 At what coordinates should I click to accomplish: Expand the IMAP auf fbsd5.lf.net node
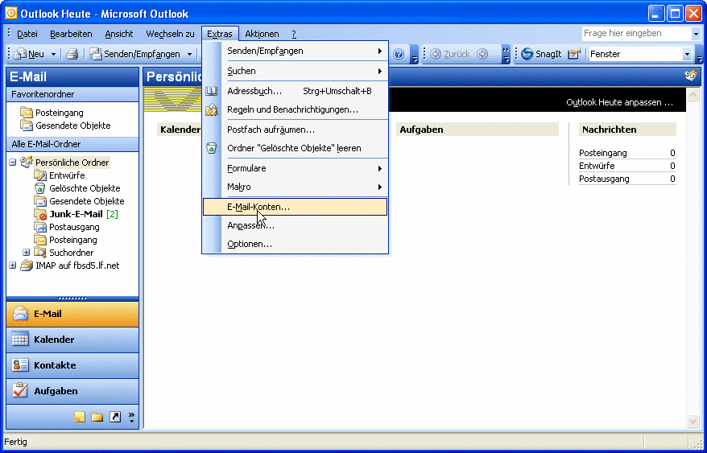[13, 266]
